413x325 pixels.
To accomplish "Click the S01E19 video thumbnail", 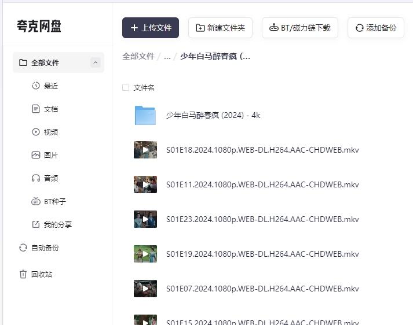I will point(145,254).
